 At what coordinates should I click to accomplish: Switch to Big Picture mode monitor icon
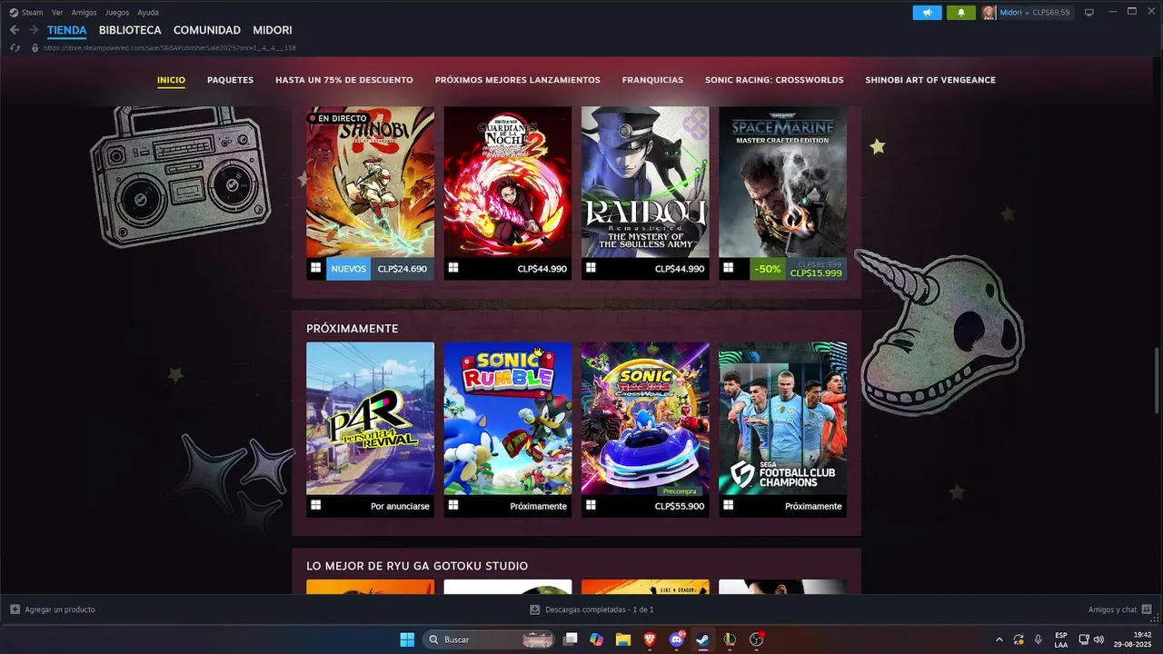click(x=1089, y=13)
